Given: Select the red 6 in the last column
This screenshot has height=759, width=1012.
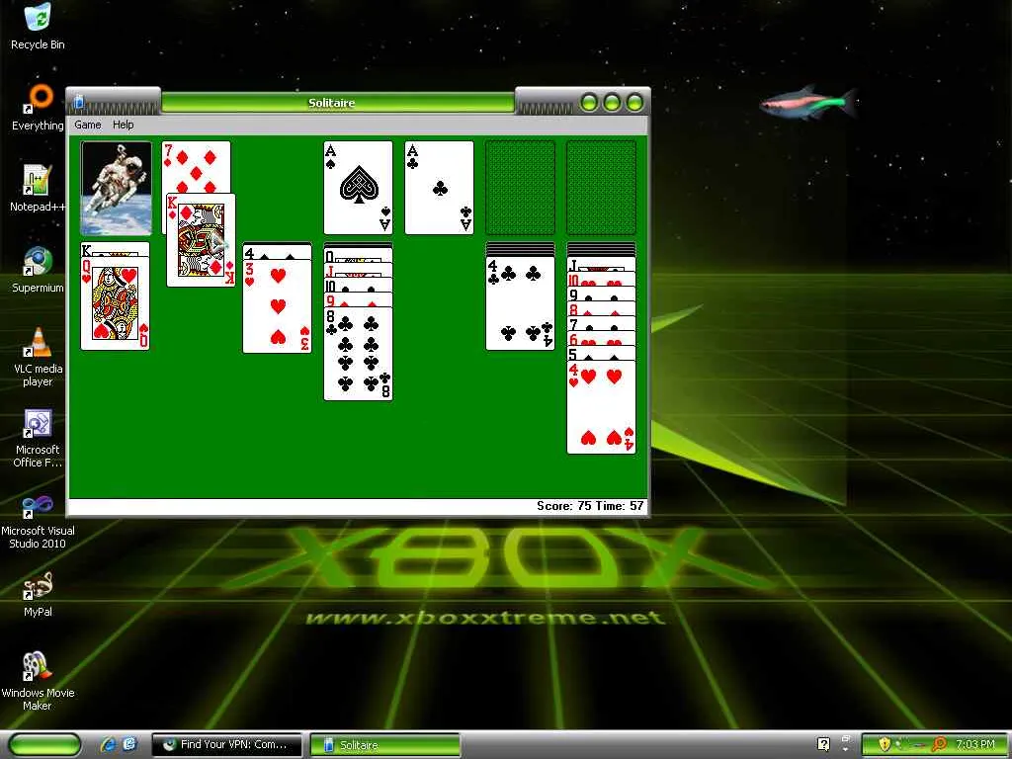Looking at the screenshot, I should click(602, 340).
